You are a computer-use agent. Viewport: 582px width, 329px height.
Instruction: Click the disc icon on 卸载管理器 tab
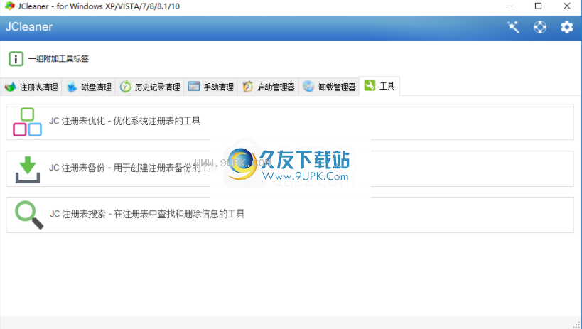pyautogui.click(x=308, y=86)
